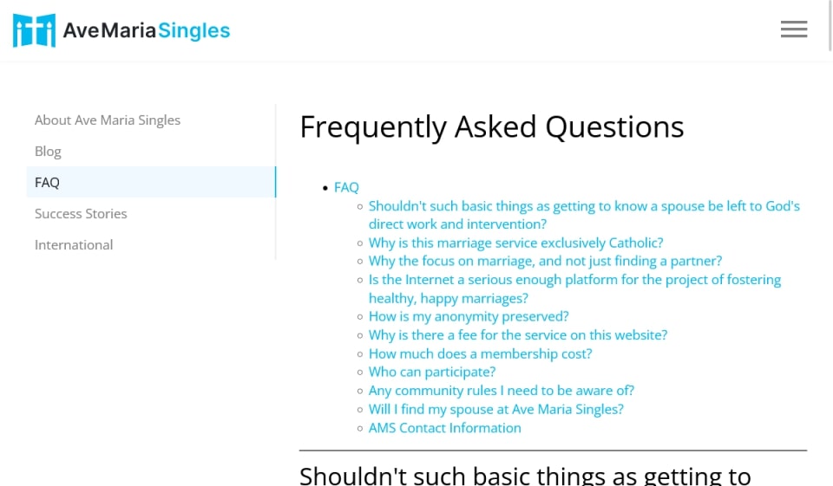833x486 pixels.
Task: Select FAQ in the sidebar
Action: 47,183
